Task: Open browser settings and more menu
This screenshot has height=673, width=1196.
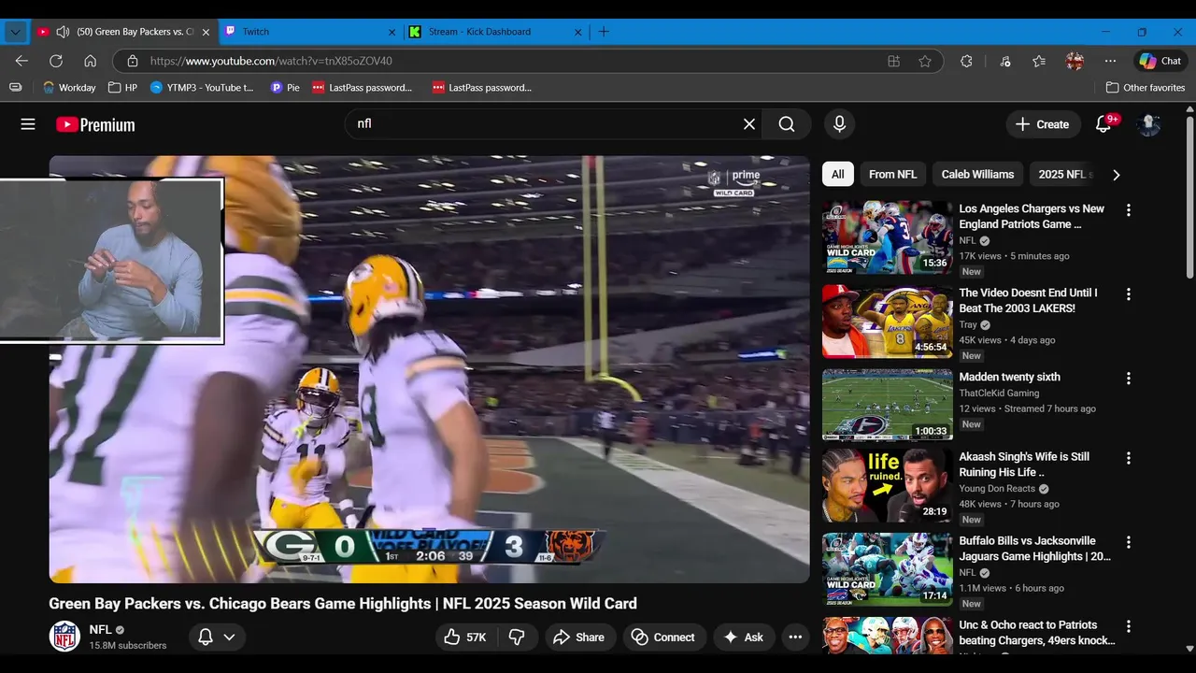Action: coord(1110,61)
